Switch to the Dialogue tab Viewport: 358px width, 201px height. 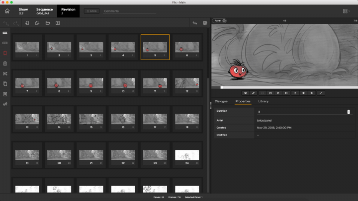click(x=221, y=101)
